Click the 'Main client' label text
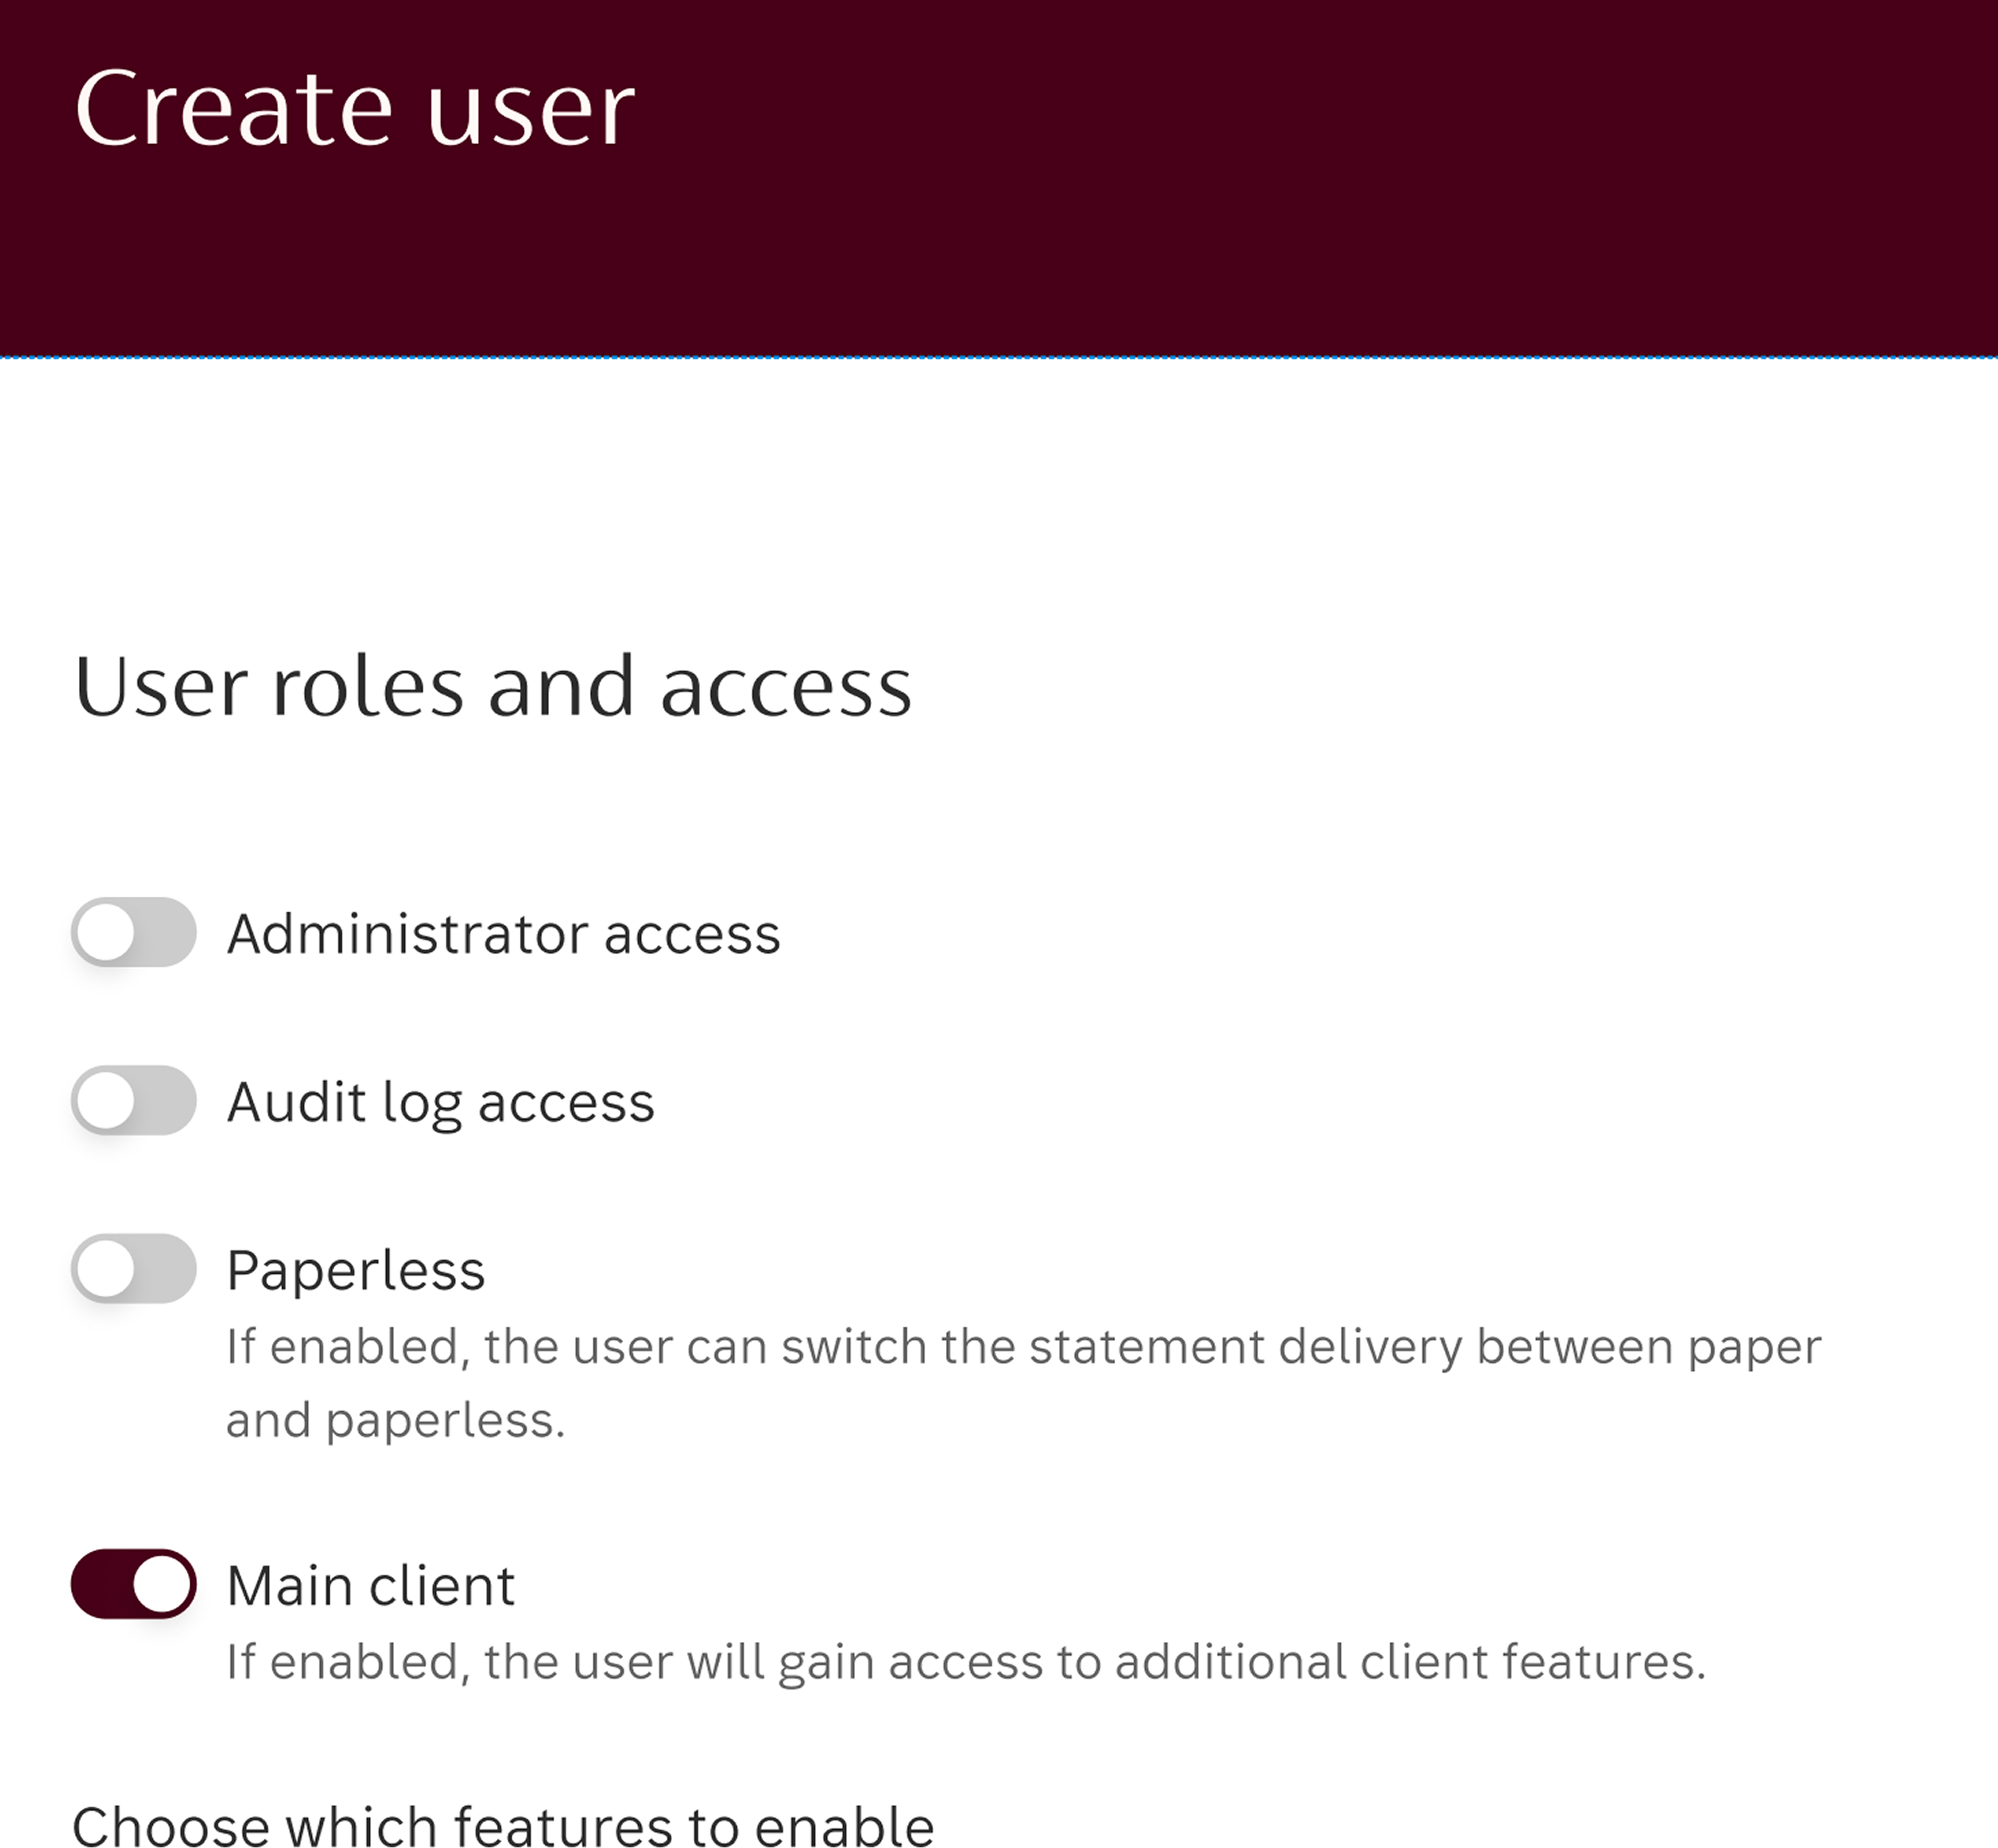Viewport: 1998px width, 1848px height. [x=370, y=1586]
